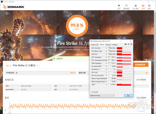Click the 3DMARK logo
Image resolution: width=156 pixels, height=114 pixels.
coord(13,7)
